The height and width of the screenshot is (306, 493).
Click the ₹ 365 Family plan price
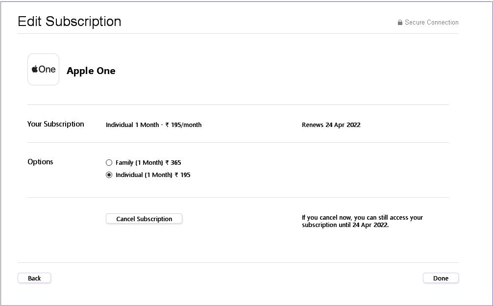(173, 163)
